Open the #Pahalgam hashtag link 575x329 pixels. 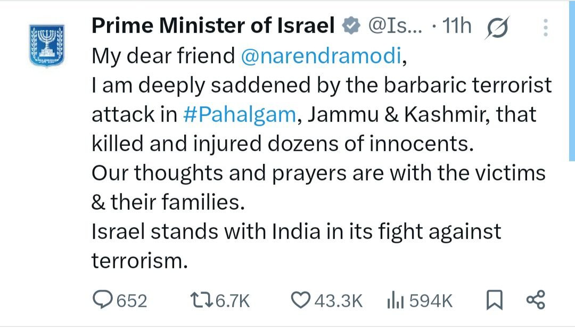240,114
